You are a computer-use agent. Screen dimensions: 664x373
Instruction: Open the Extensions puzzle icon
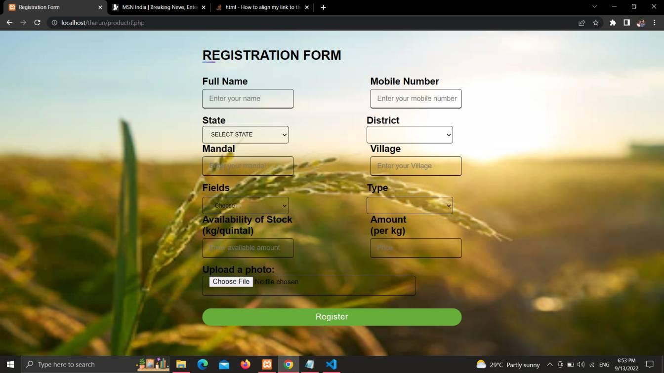coord(613,23)
